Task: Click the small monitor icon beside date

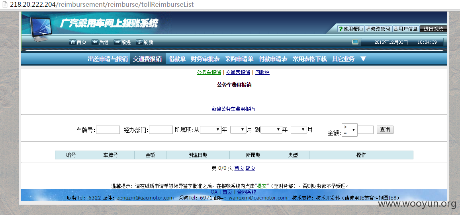Action: point(355,42)
